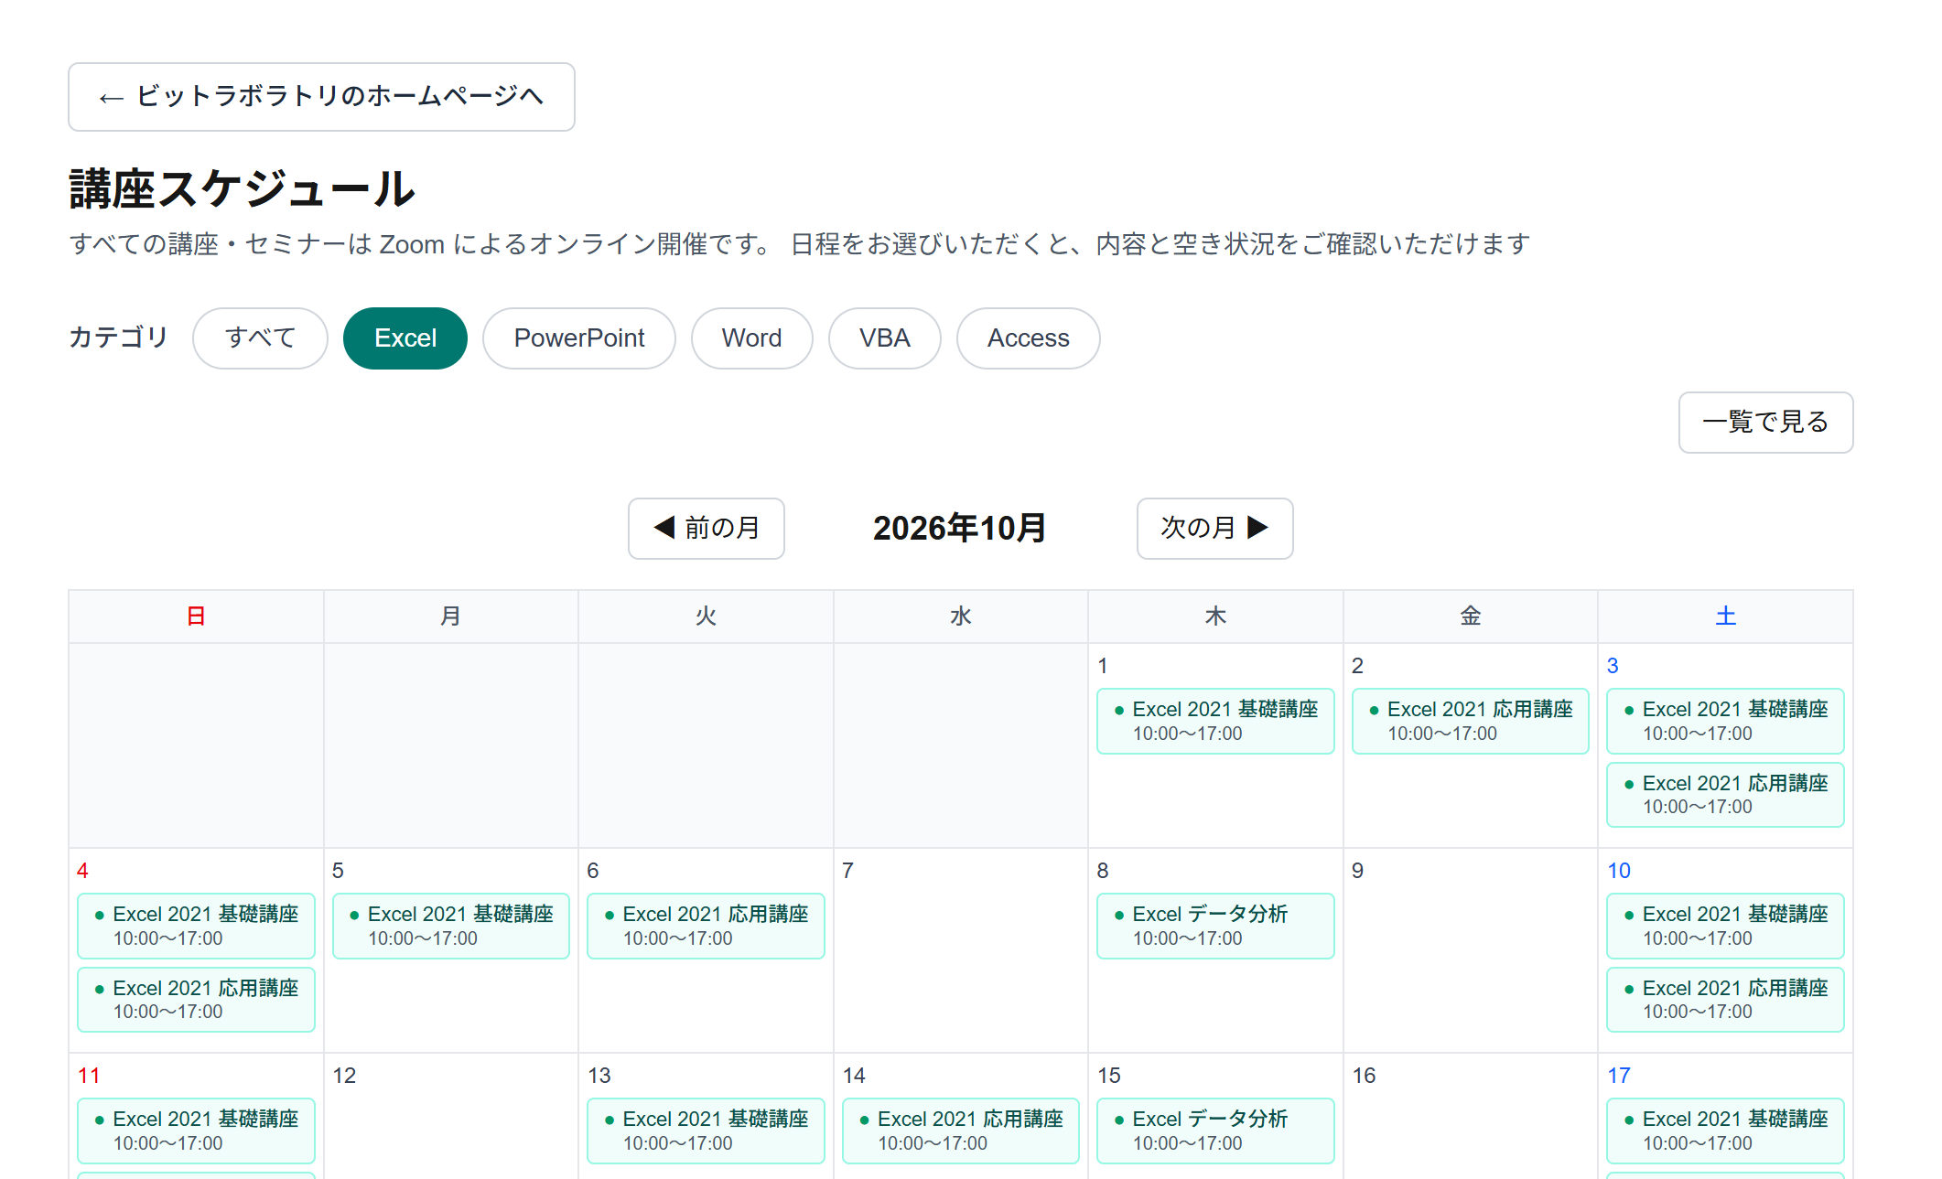Open Oct 8 Excel データ分析 event
Viewport: 1942px width, 1179px height.
(x=1215, y=926)
